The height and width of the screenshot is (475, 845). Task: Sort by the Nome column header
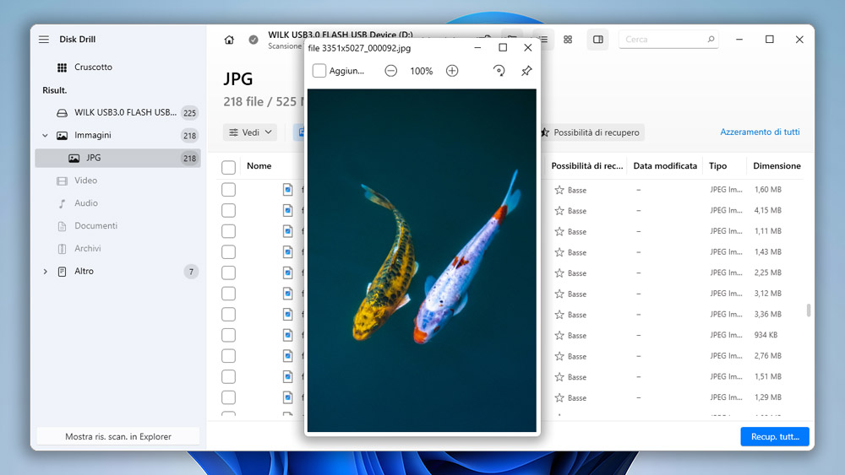259,165
